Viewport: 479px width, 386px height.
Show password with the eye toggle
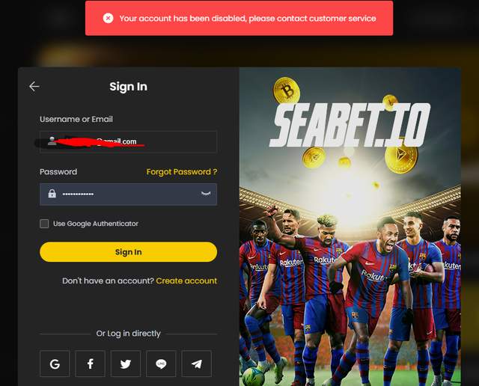point(206,194)
